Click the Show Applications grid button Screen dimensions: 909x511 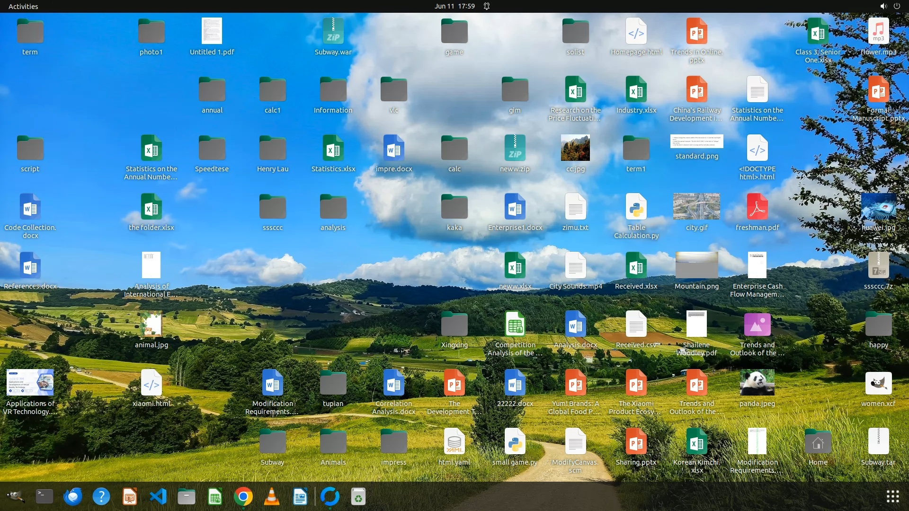[892, 496]
